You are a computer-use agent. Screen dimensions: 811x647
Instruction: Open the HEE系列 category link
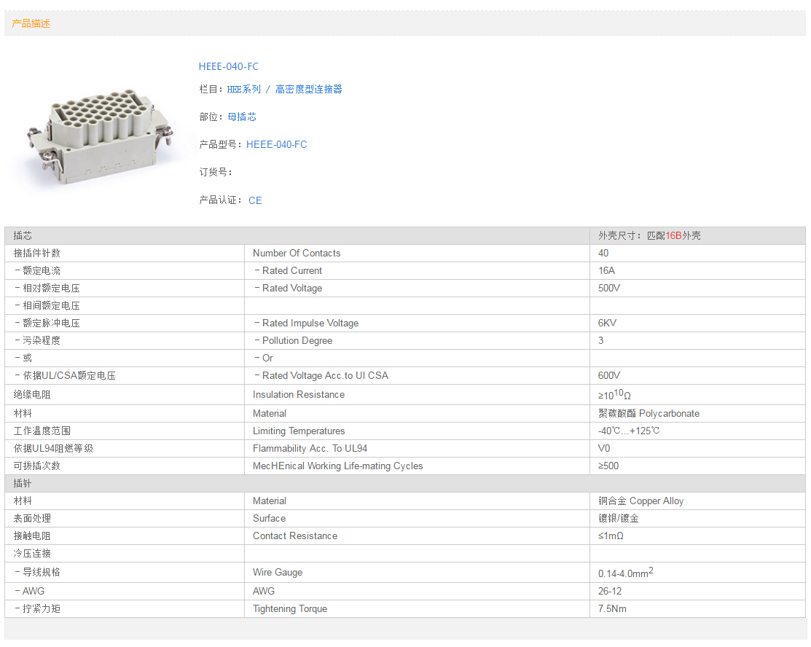click(243, 89)
